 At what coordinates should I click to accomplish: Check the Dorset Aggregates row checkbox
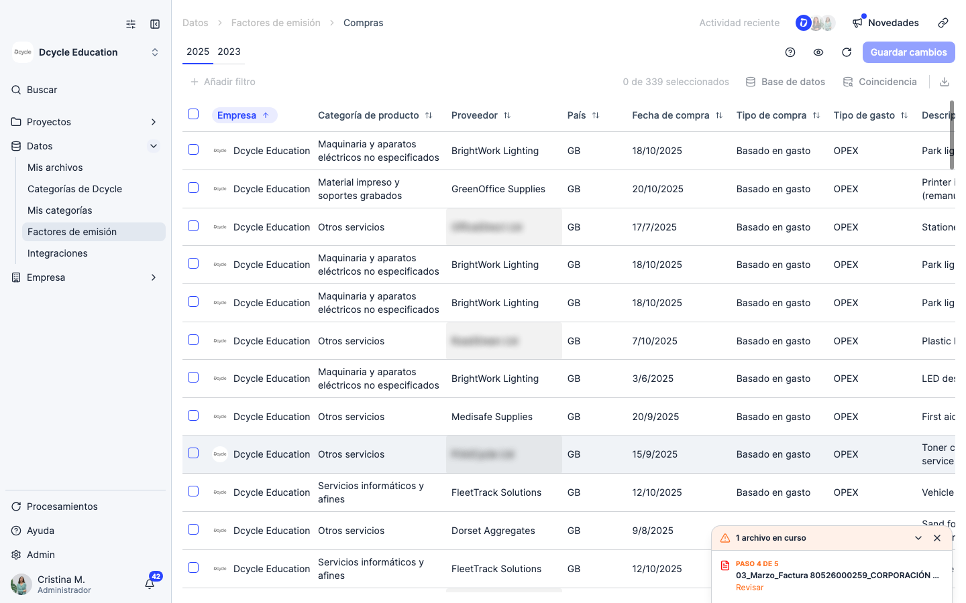tap(193, 529)
